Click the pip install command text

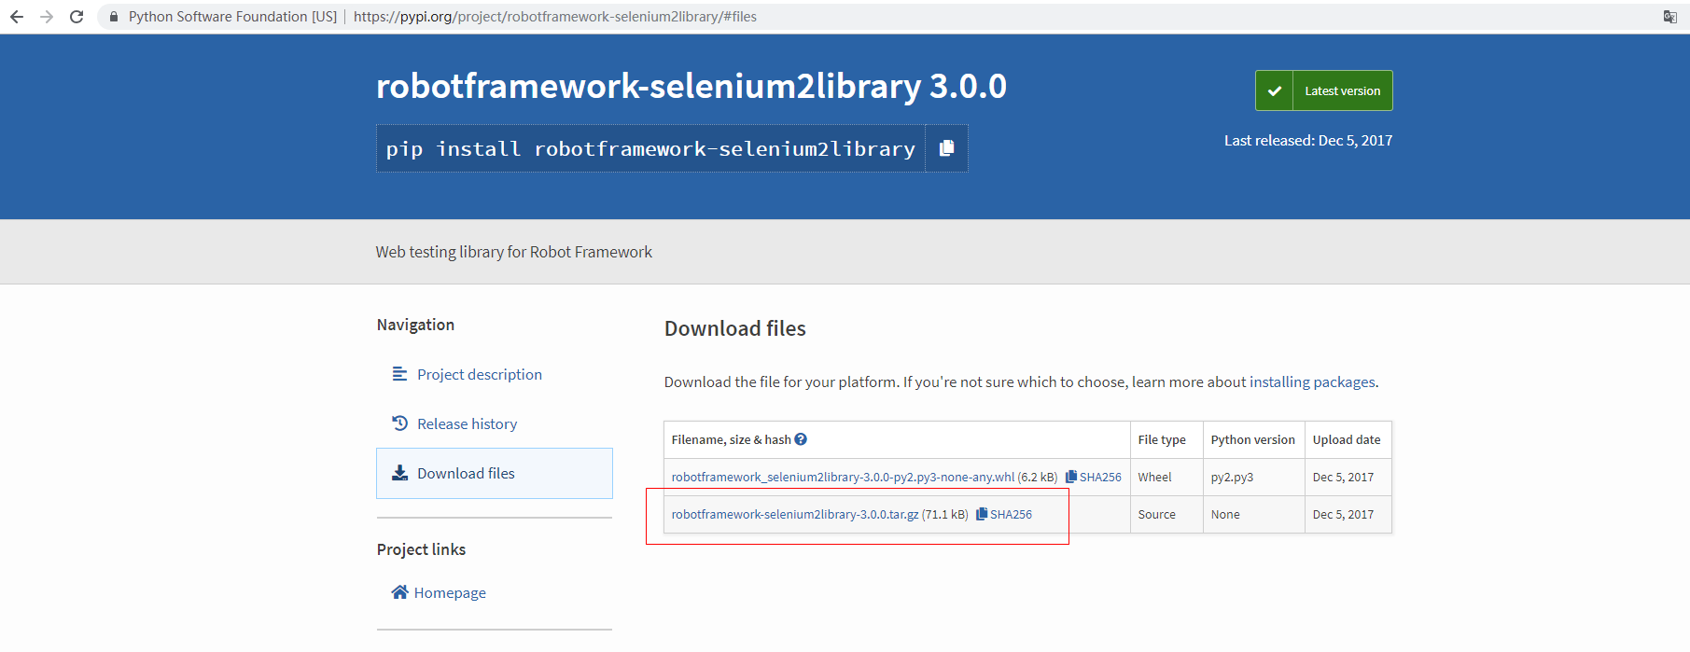click(649, 148)
